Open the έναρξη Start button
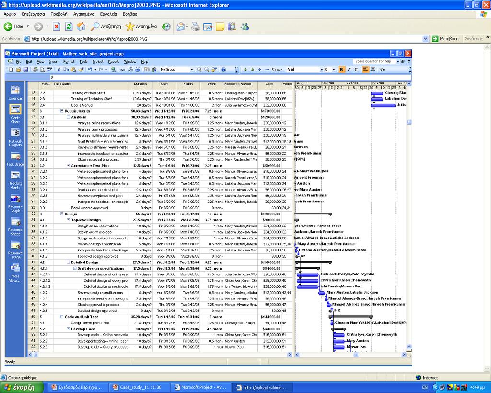491x393 pixels. pos(21,387)
